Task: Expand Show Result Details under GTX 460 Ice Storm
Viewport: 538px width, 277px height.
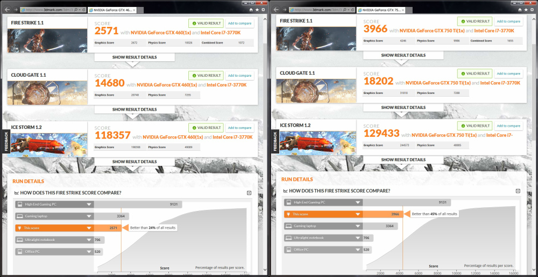Action: coord(134,162)
